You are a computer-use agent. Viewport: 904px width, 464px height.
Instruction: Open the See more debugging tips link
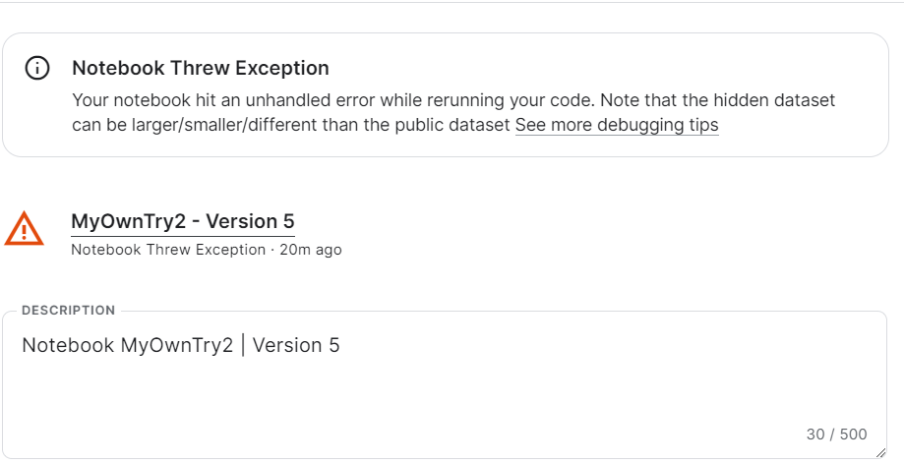(x=617, y=126)
